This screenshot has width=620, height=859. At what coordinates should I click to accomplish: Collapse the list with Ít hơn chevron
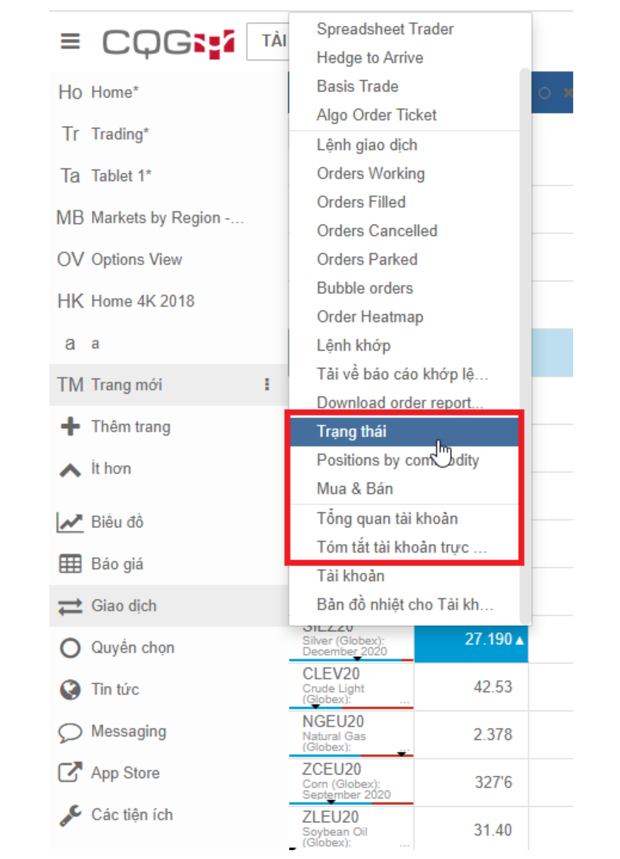(x=70, y=470)
